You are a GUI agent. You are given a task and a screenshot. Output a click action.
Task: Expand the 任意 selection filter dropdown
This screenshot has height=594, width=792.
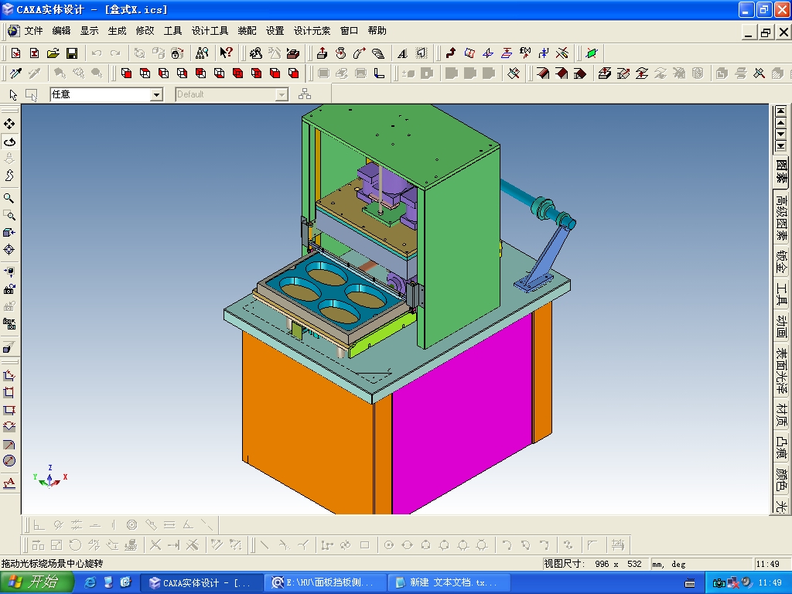(x=157, y=94)
